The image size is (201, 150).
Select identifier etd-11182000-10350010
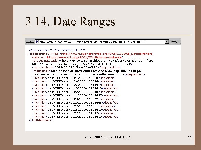(75, 109)
